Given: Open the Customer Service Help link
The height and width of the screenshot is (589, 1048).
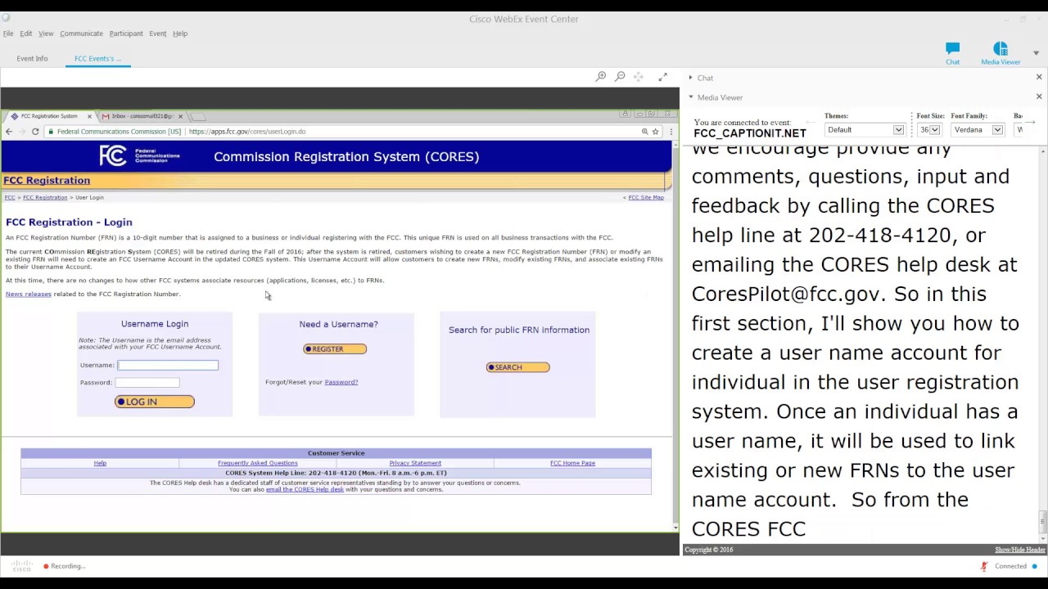Looking at the screenshot, I should pyautogui.click(x=100, y=463).
